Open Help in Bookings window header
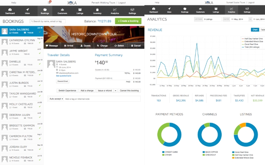 [14, 3]
